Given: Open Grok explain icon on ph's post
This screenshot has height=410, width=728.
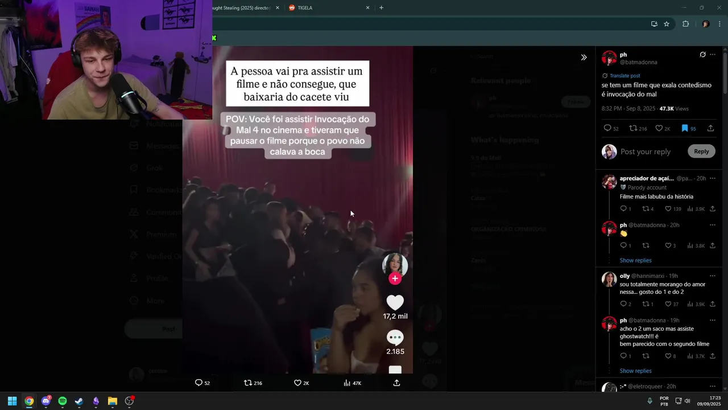Looking at the screenshot, I should tap(702, 55).
